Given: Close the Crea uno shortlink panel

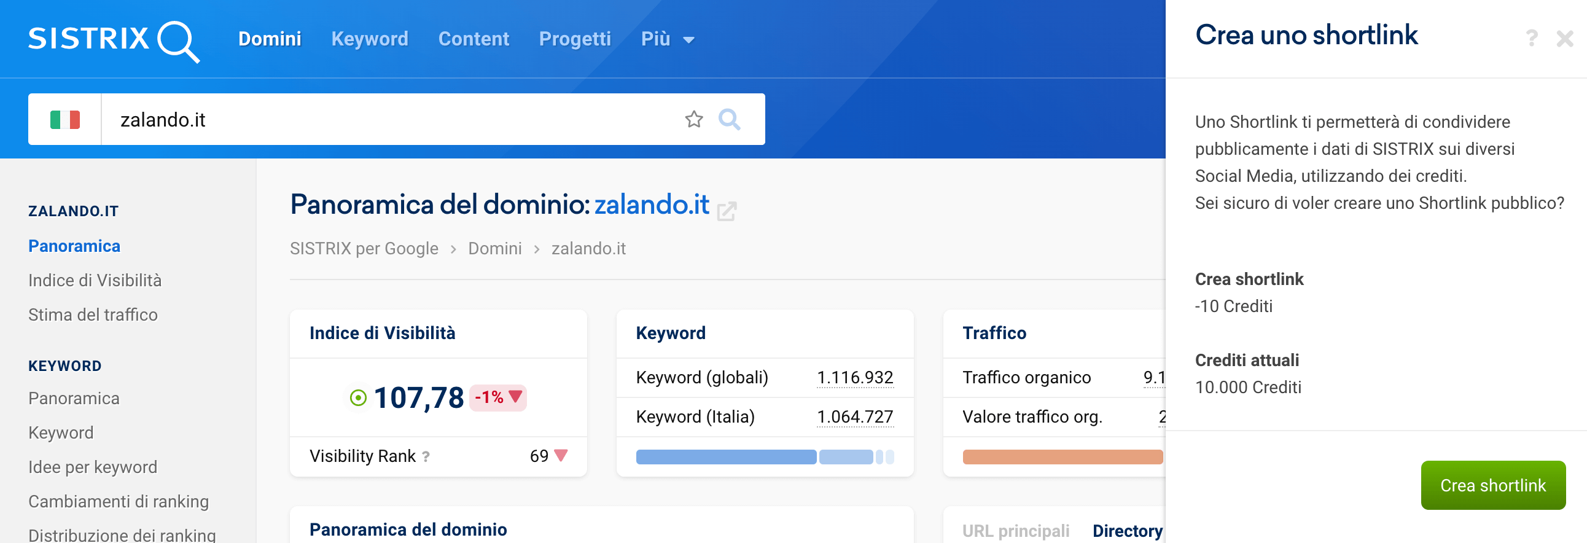Looking at the screenshot, I should pyautogui.click(x=1565, y=39).
